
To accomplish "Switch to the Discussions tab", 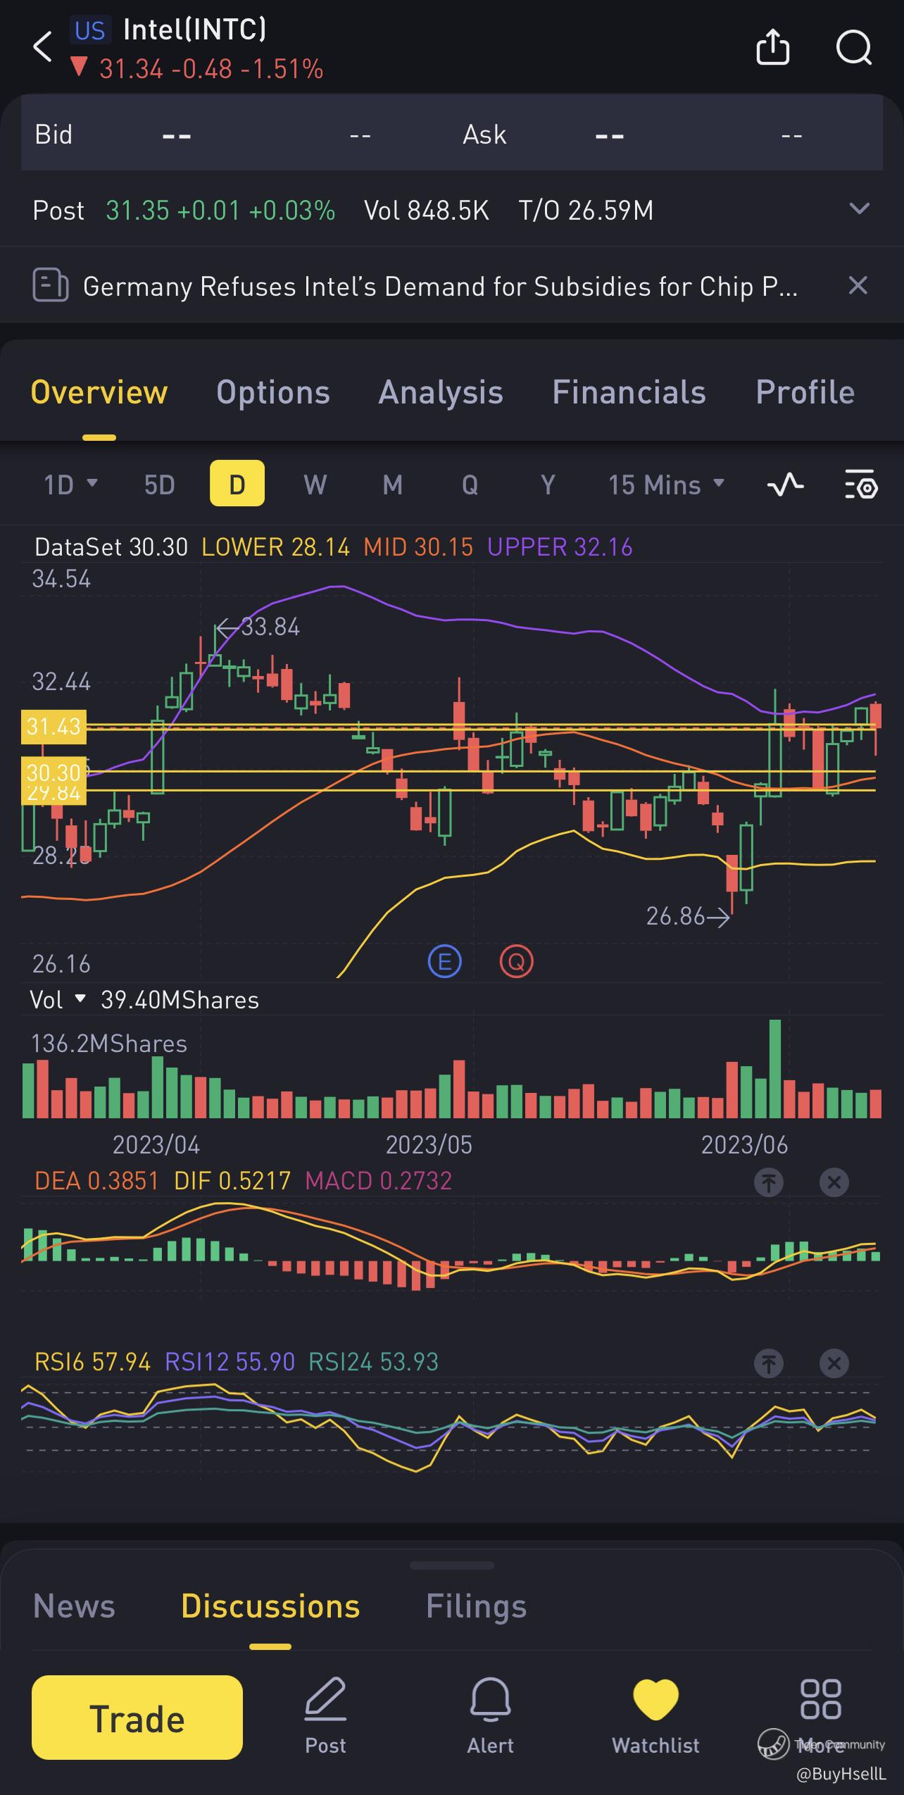I will pyautogui.click(x=270, y=1606).
